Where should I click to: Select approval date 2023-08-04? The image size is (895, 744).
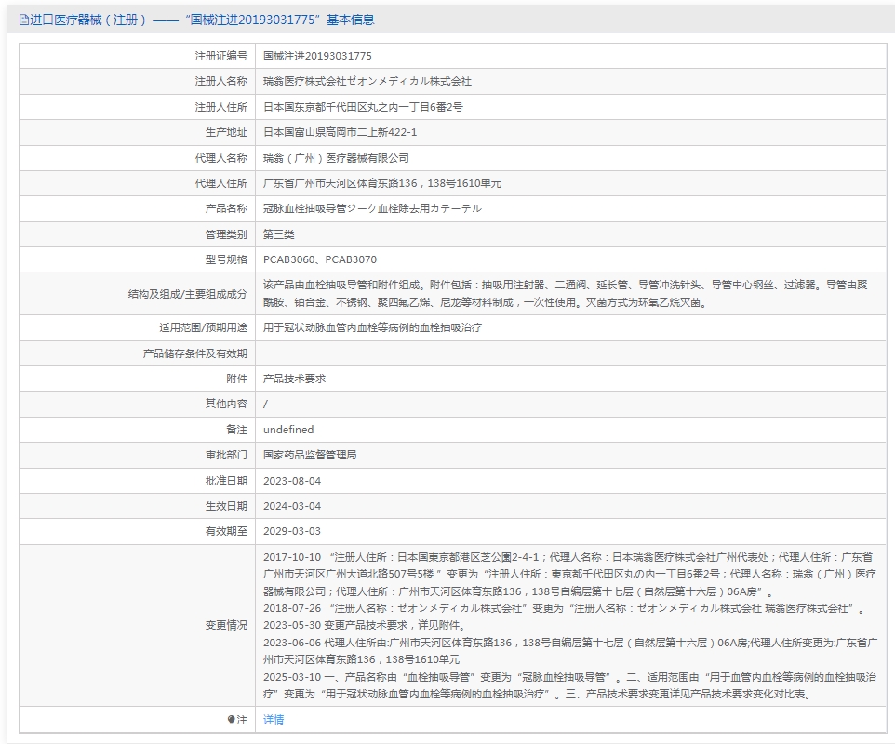pos(292,481)
